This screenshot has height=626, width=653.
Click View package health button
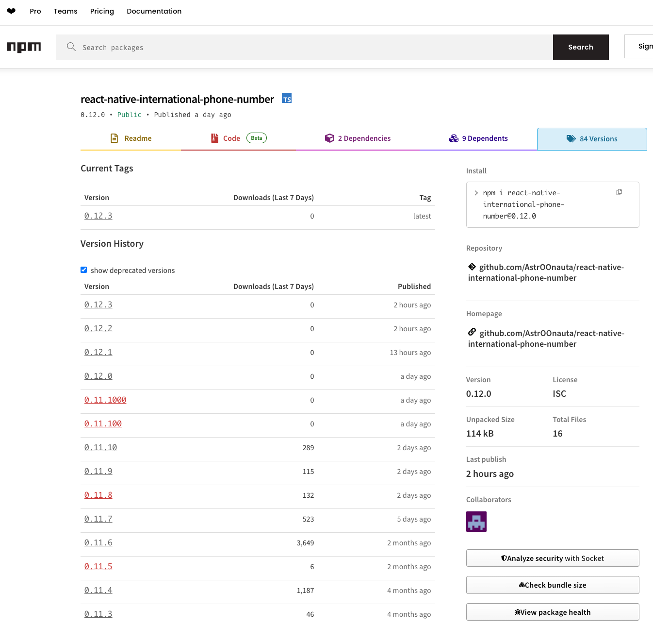pos(553,612)
